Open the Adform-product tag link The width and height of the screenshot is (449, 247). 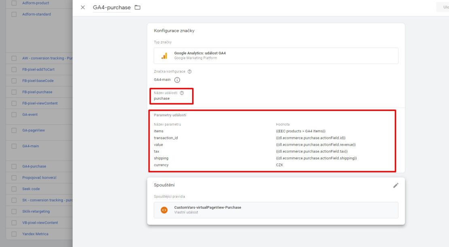[36, 3]
